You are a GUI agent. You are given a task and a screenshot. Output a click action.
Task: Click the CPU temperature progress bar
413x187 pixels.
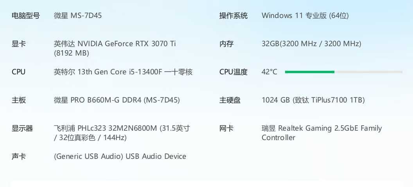(343, 72)
